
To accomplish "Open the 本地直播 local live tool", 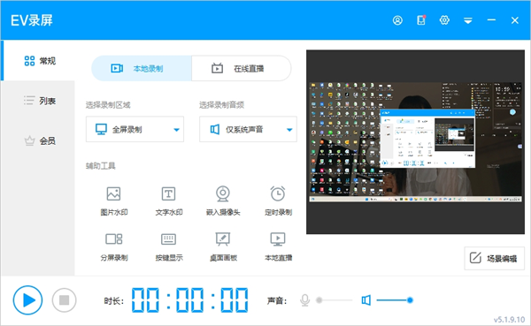I will pyautogui.click(x=278, y=246).
